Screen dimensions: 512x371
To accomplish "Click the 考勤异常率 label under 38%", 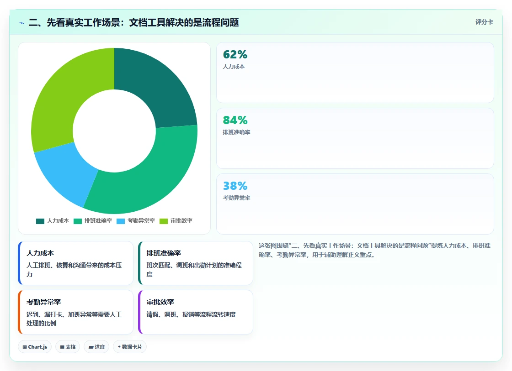I will coord(236,198).
